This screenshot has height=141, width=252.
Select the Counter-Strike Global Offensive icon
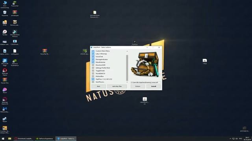(5, 130)
